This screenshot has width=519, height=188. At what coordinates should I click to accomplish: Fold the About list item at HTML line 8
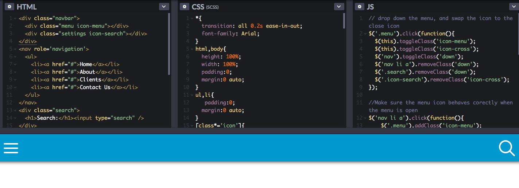[x=15, y=72]
